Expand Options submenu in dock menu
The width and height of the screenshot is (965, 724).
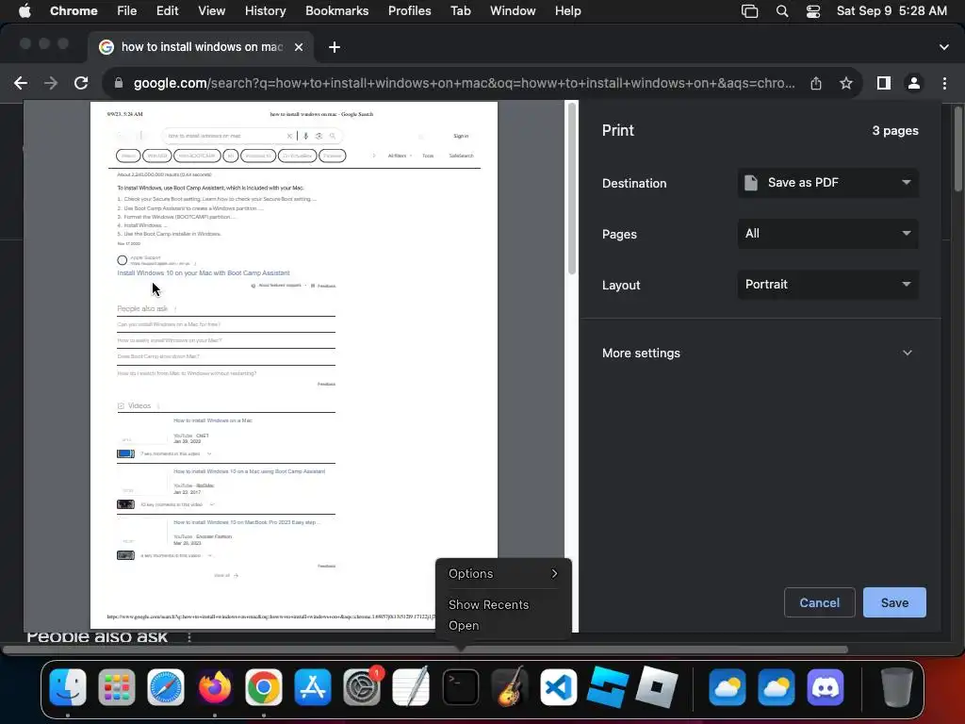pyautogui.click(x=503, y=574)
